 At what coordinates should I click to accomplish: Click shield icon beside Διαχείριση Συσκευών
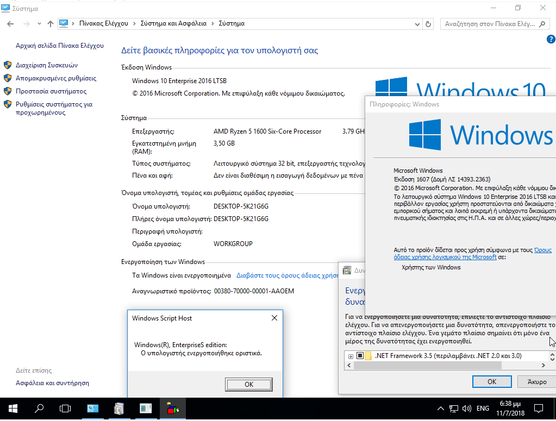pos(8,65)
